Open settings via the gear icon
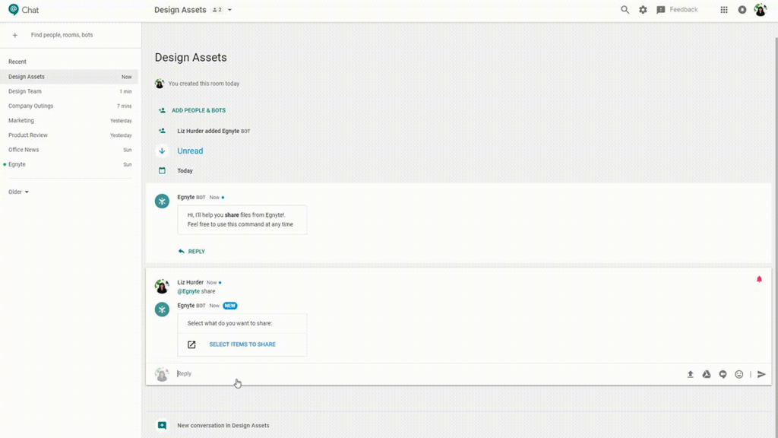The image size is (778, 438). 643,10
